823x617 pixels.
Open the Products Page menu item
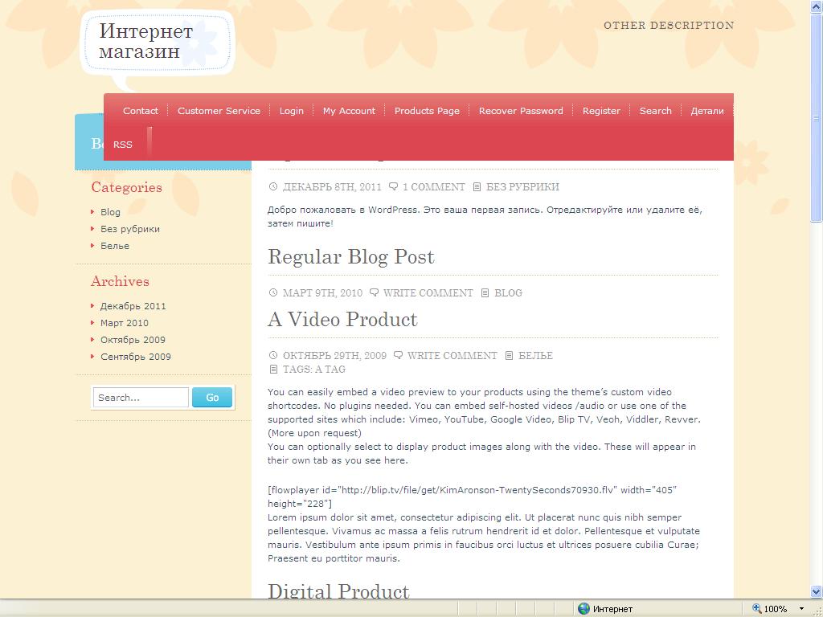427,111
